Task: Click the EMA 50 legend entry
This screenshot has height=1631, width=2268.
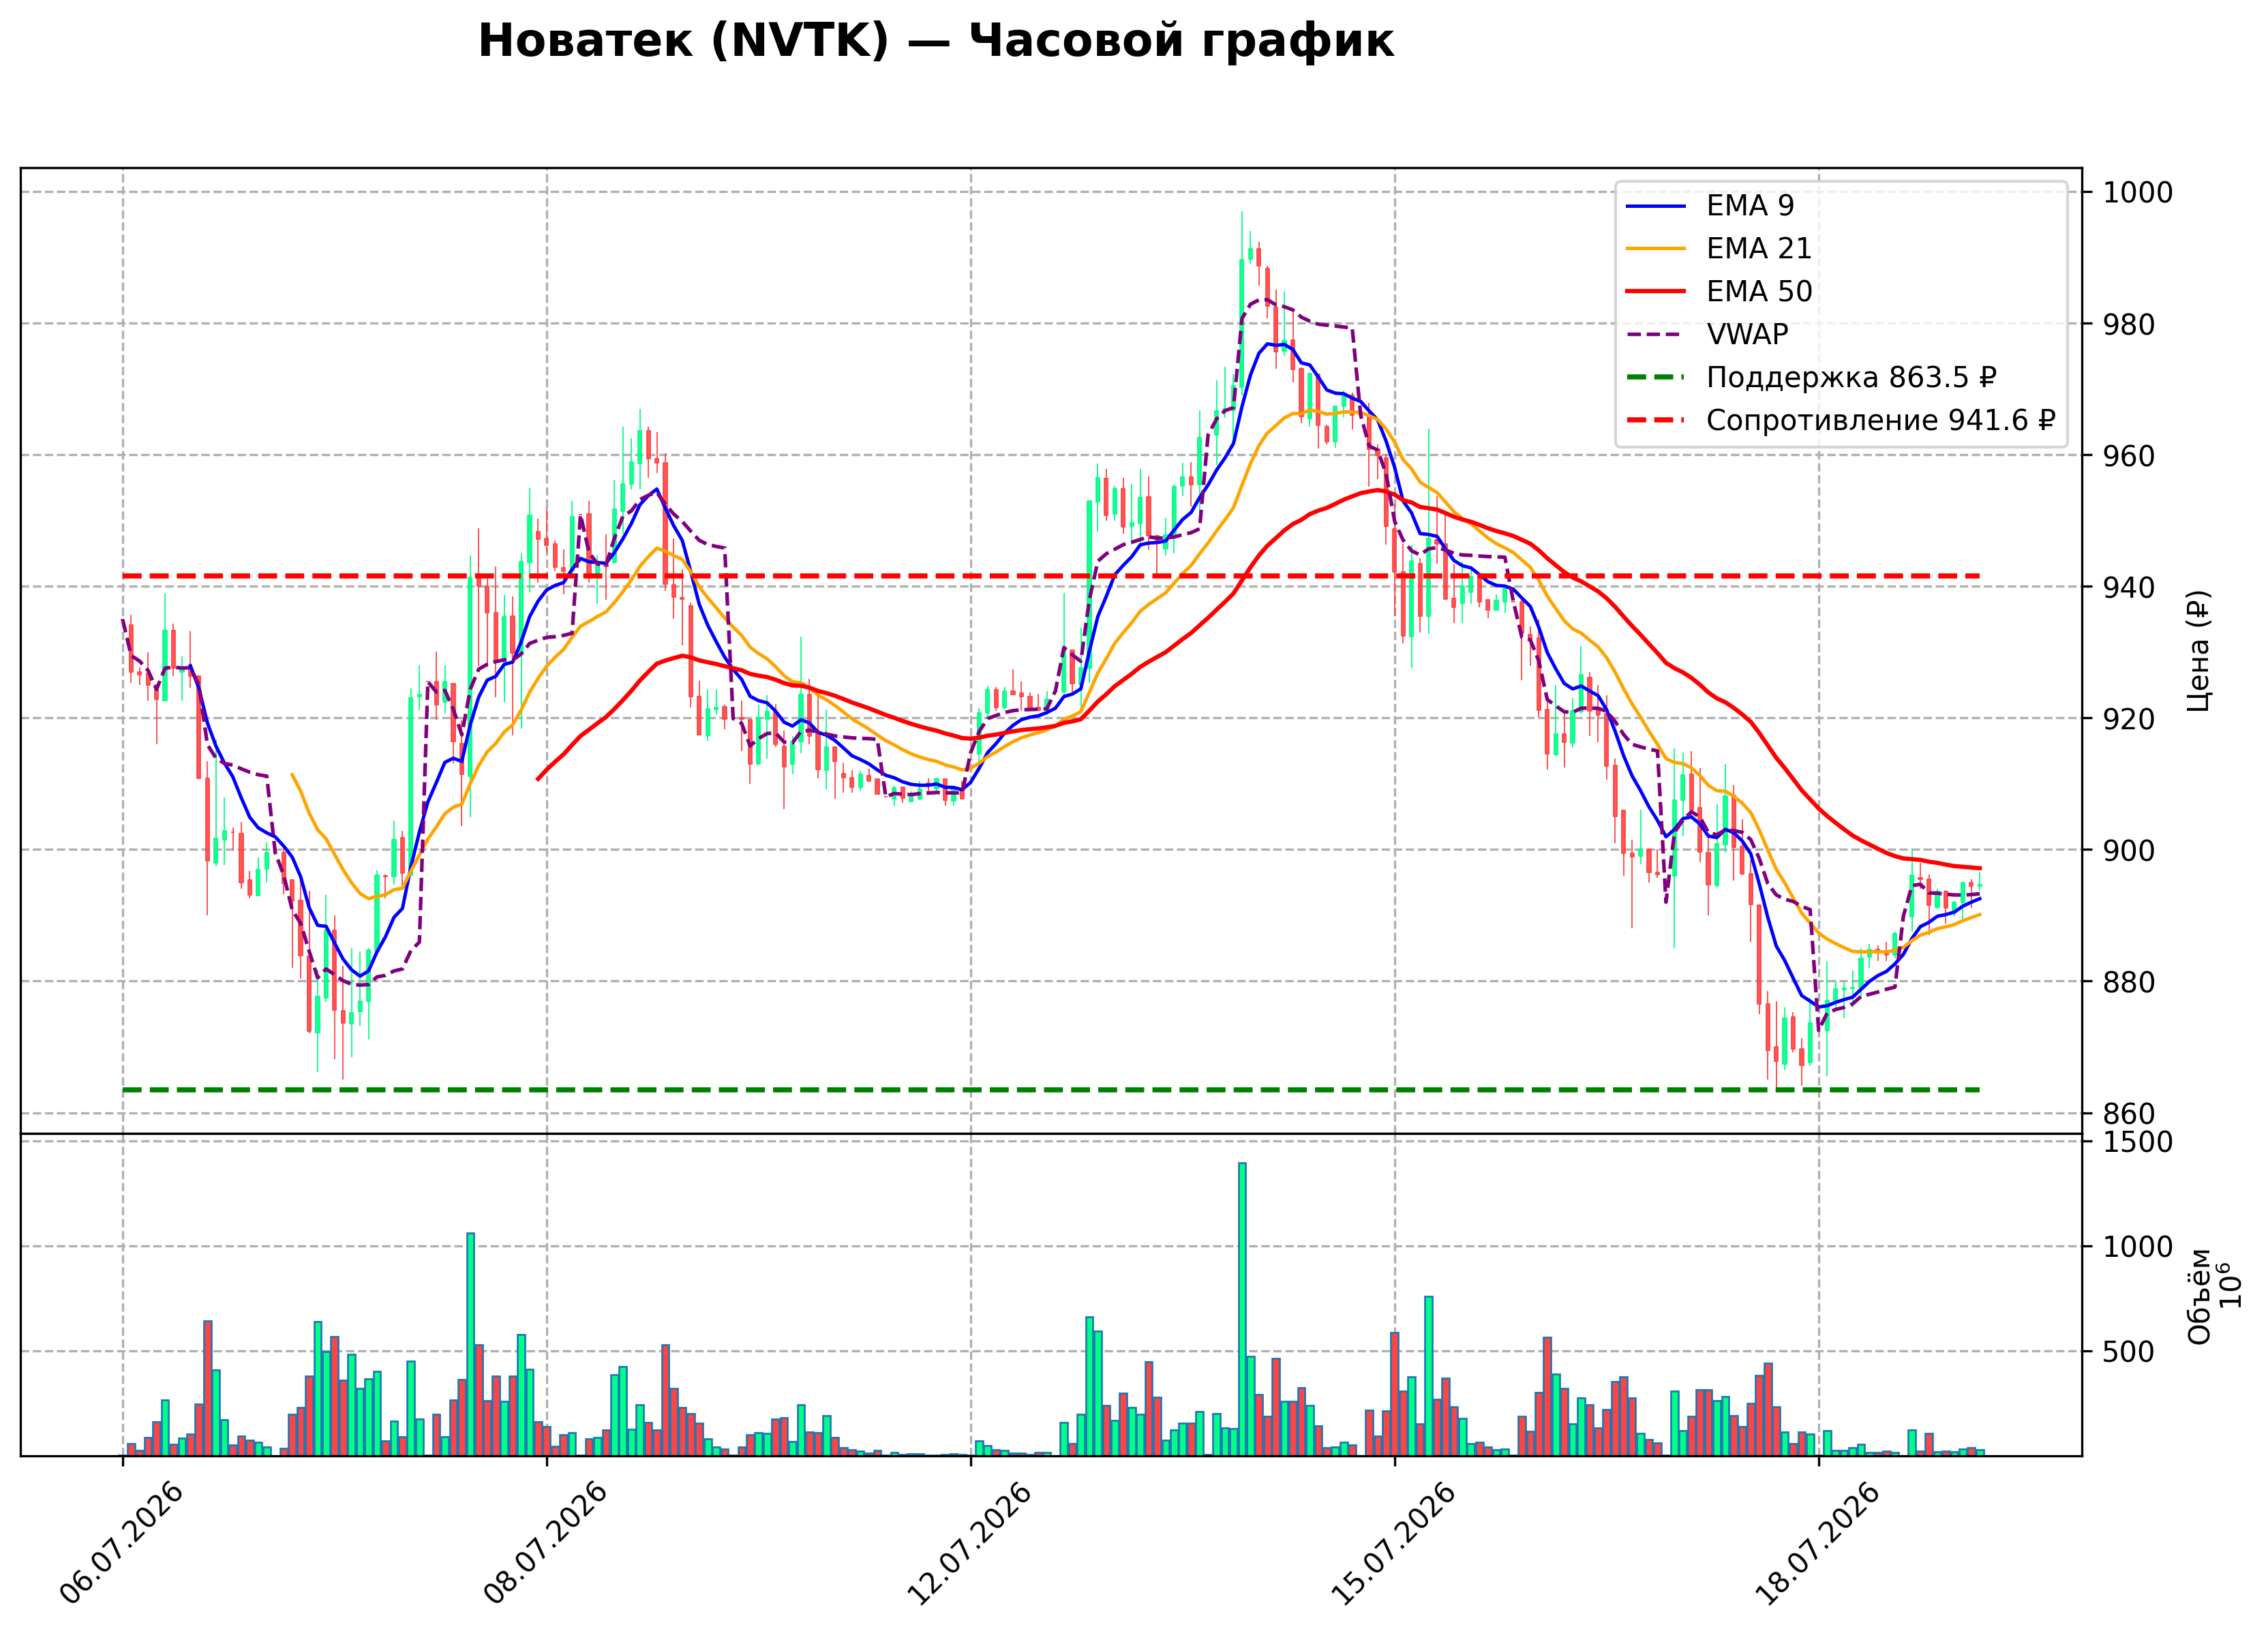Action: [x=1719, y=292]
